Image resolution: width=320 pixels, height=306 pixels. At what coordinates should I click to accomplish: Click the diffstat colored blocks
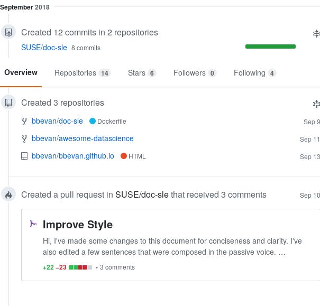click(x=80, y=267)
